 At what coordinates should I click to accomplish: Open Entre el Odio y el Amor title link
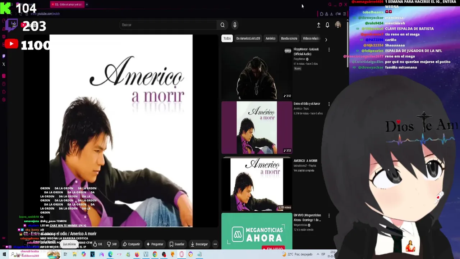(307, 104)
